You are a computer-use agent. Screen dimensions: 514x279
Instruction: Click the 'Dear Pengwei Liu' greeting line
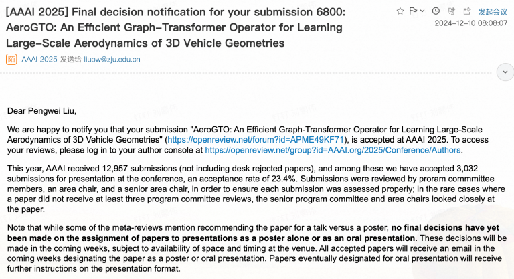41,111
